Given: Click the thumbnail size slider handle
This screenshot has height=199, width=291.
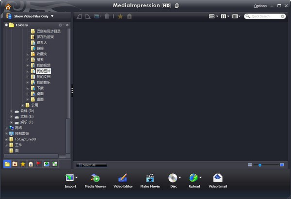Looking at the screenshot, I should point(260,165).
